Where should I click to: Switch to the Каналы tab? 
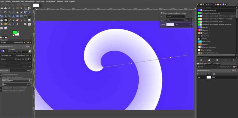tap(208, 64)
